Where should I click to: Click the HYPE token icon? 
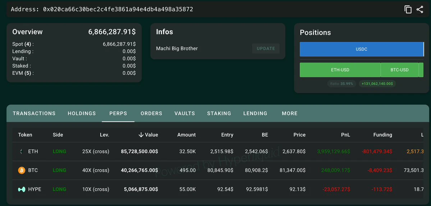pos(22,189)
